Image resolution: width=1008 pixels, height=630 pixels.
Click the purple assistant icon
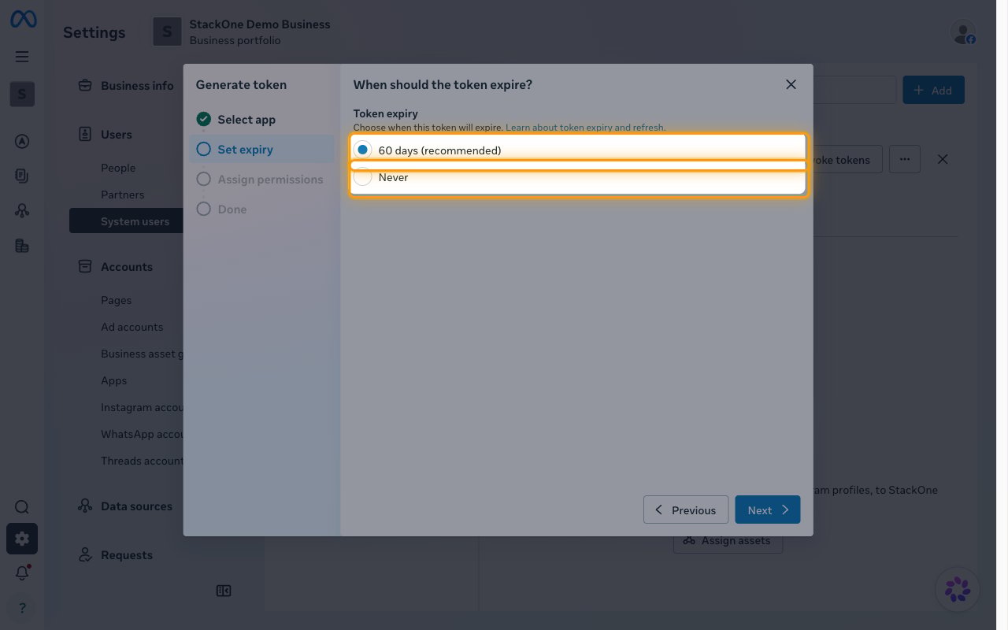click(x=958, y=589)
